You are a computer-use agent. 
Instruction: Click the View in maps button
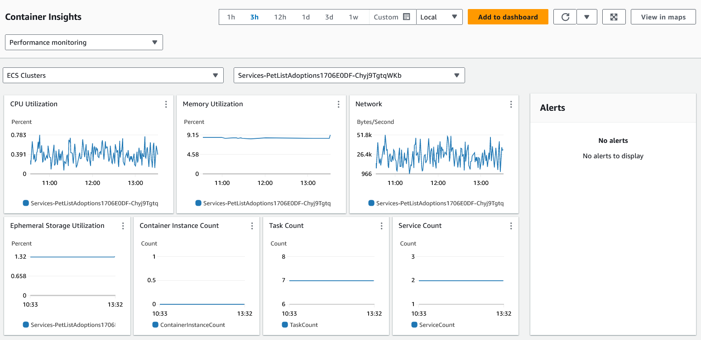pos(663,17)
